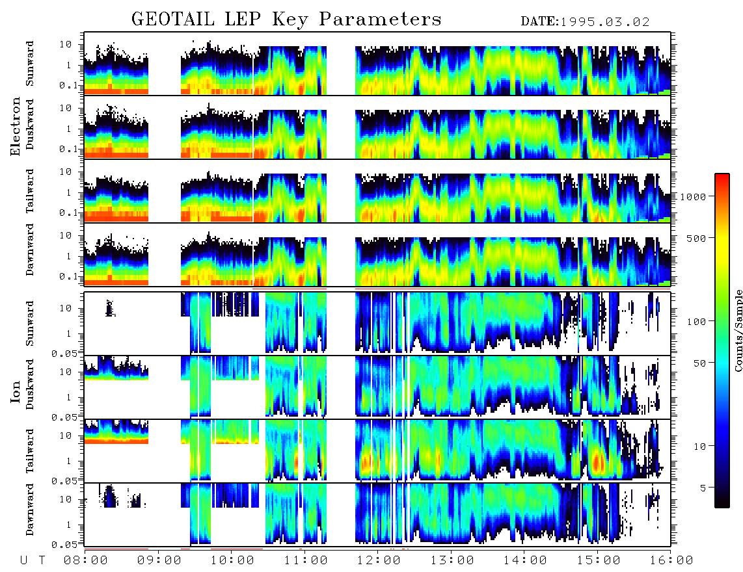Click the Ion Tailward spectrogram panel
The height and width of the screenshot is (572, 743).
[x=377, y=451]
